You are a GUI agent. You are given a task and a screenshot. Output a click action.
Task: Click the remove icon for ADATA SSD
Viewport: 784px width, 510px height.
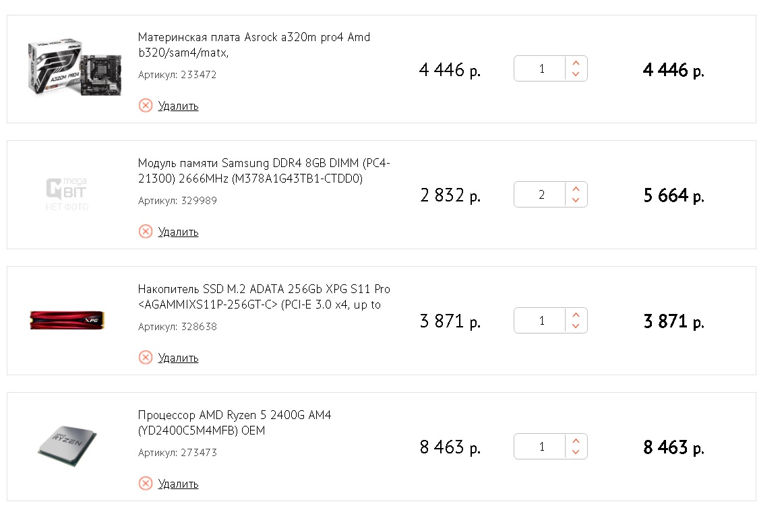pyautogui.click(x=146, y=357)
